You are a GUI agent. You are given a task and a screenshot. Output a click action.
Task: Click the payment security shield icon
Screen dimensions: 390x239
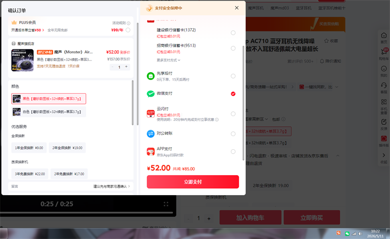point(149,8)
